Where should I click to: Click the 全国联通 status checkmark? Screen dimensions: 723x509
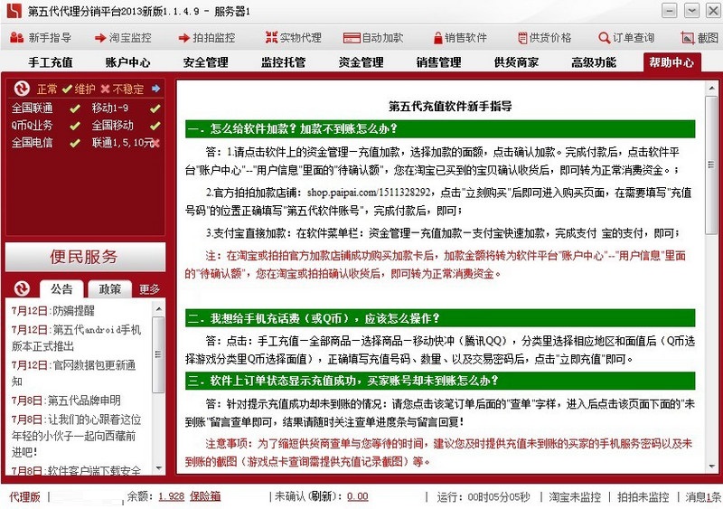pos(74,108)
